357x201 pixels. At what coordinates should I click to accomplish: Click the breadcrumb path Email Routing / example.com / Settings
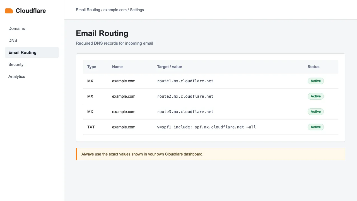pyautogui.click(x=110, y=10)
